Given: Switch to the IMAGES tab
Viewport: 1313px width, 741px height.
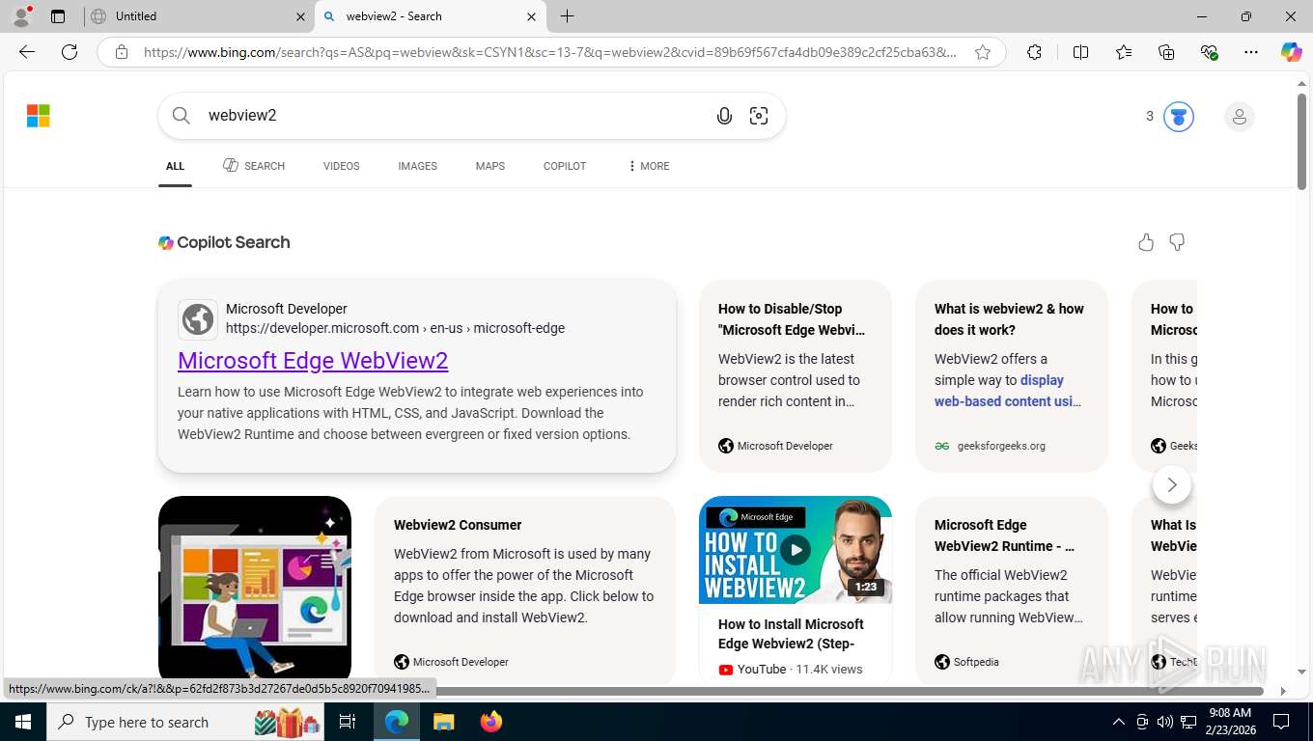Looking at the screenshot, I should [418, 166].
